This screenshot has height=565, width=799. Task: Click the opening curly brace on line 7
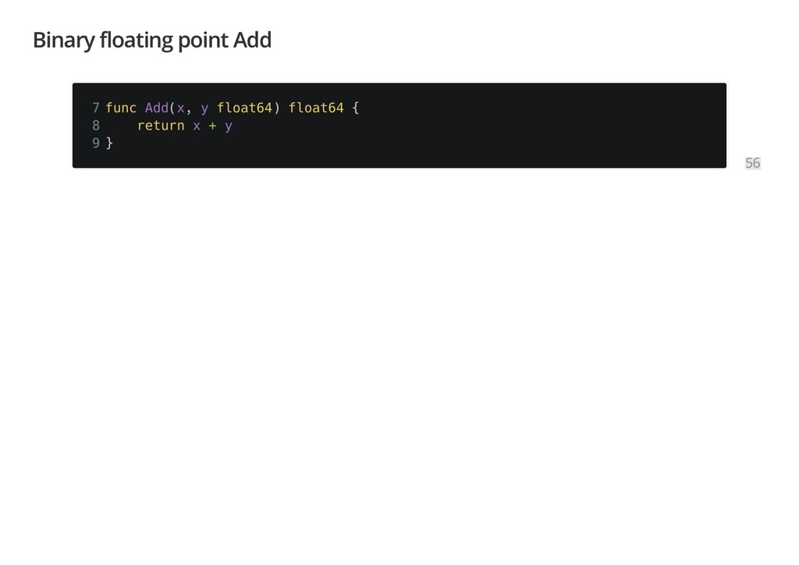(x=356, y=108)
